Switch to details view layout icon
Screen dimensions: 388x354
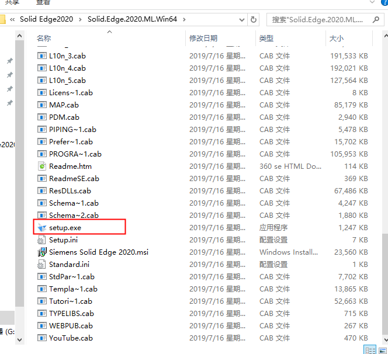click(370, 350)
